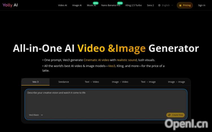
Task: Click the NEW badge above Nano Banana Pro
Action: [120, 3]
